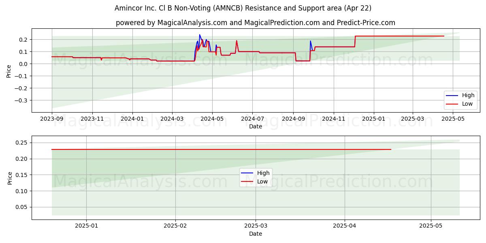Click the bottom chart's 'Date' axis label
Viewport: 486px width, 243px height.
[x=256, y=234]
